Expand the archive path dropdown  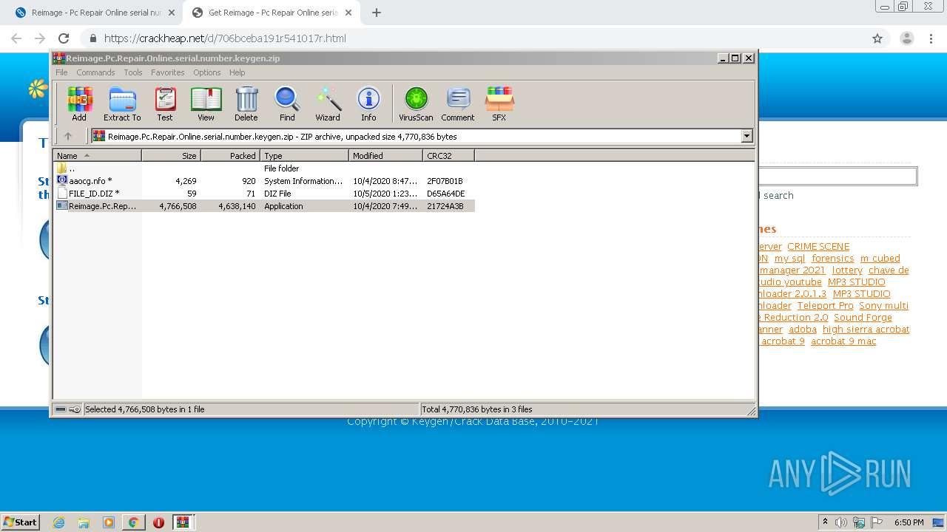747,136
